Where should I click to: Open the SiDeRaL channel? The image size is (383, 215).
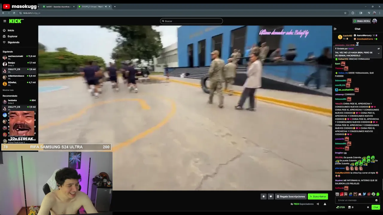(x=19, y=83)
